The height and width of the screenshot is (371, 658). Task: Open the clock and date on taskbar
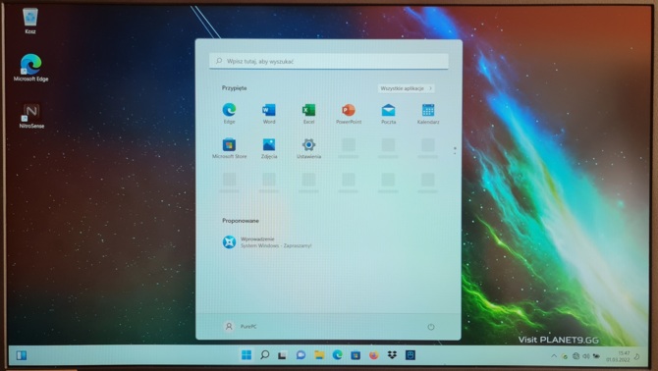(618, 356)
